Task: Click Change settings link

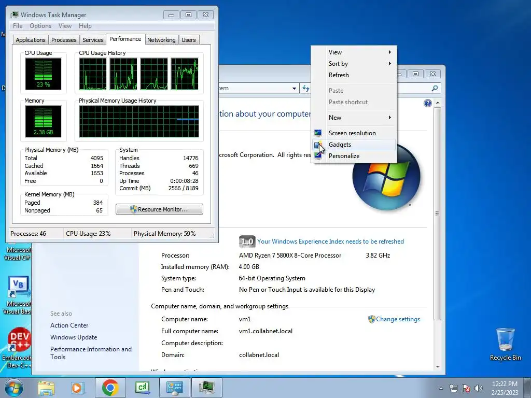Action: 398,319
